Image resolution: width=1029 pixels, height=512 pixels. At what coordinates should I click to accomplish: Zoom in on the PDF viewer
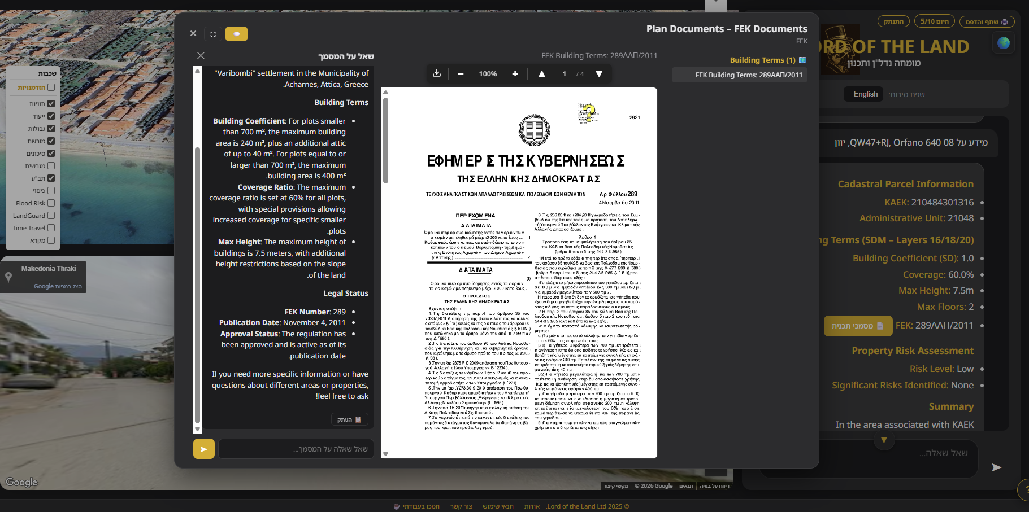[515, 73]
